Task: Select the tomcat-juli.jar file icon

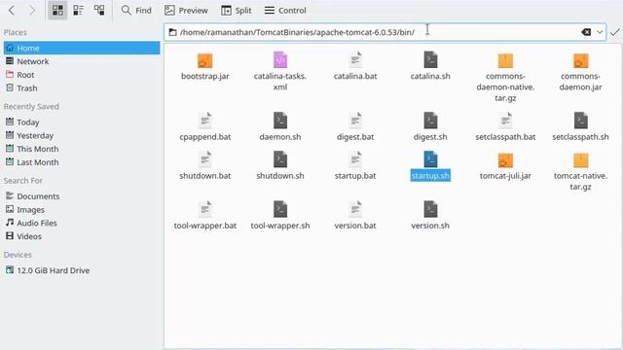Action: (x=505, y=160)
